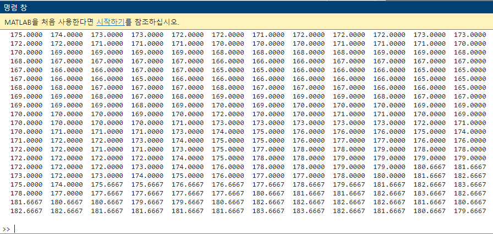Screen dimensions: 493x234
Task: Select the 178.0000 that begins a row
Action: click(x=26, y=193)
